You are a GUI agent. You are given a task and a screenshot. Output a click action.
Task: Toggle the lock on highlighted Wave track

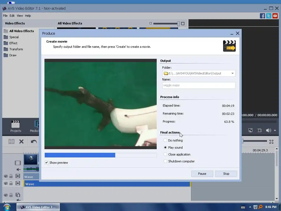point(11,183)
